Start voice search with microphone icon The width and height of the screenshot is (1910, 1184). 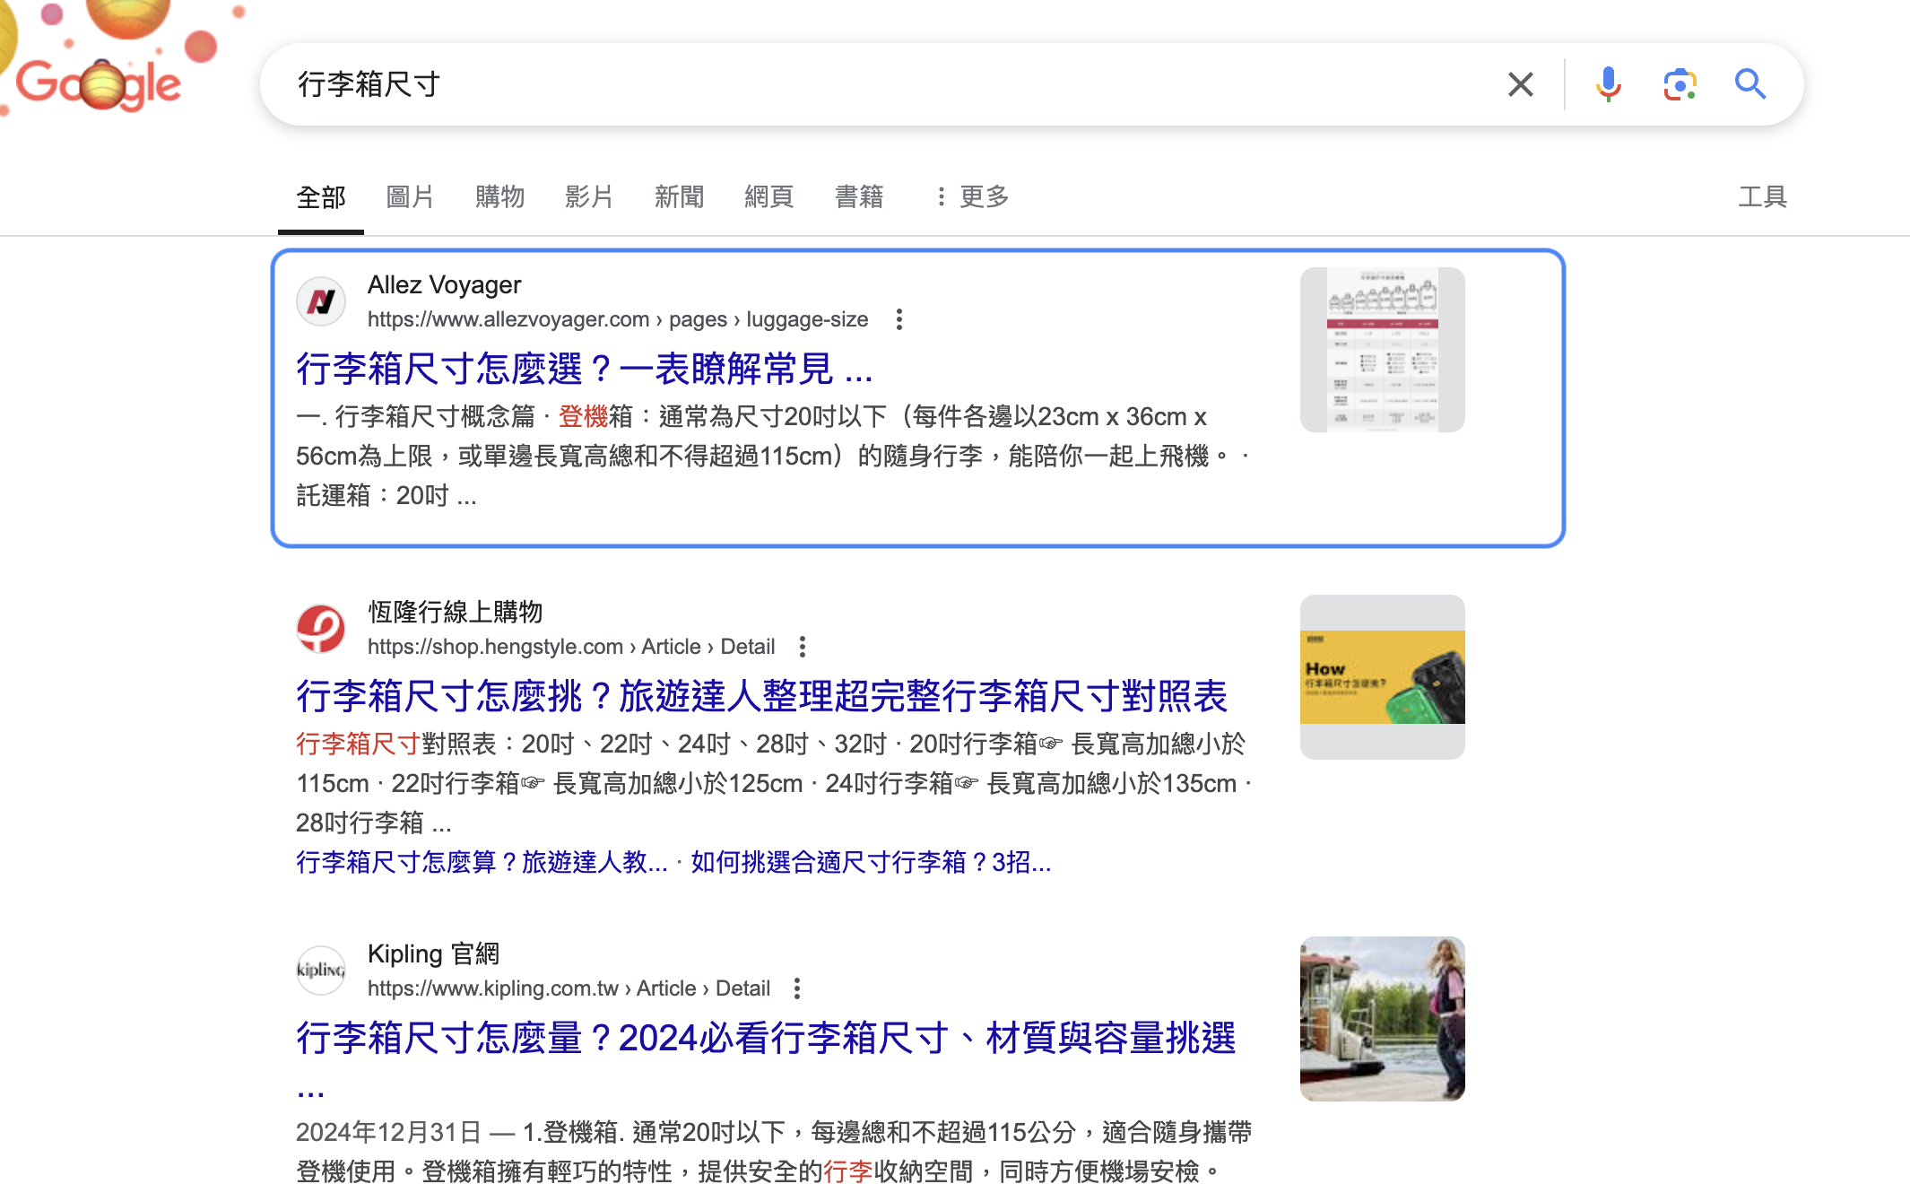click(x=1608, y=84)
